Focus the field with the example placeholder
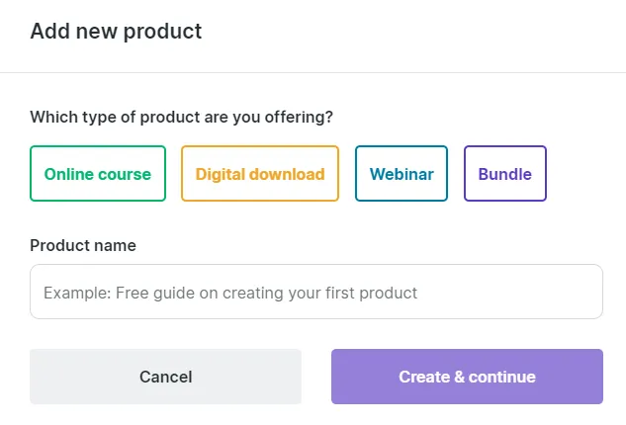626x425 pixels. pos(316,292)
